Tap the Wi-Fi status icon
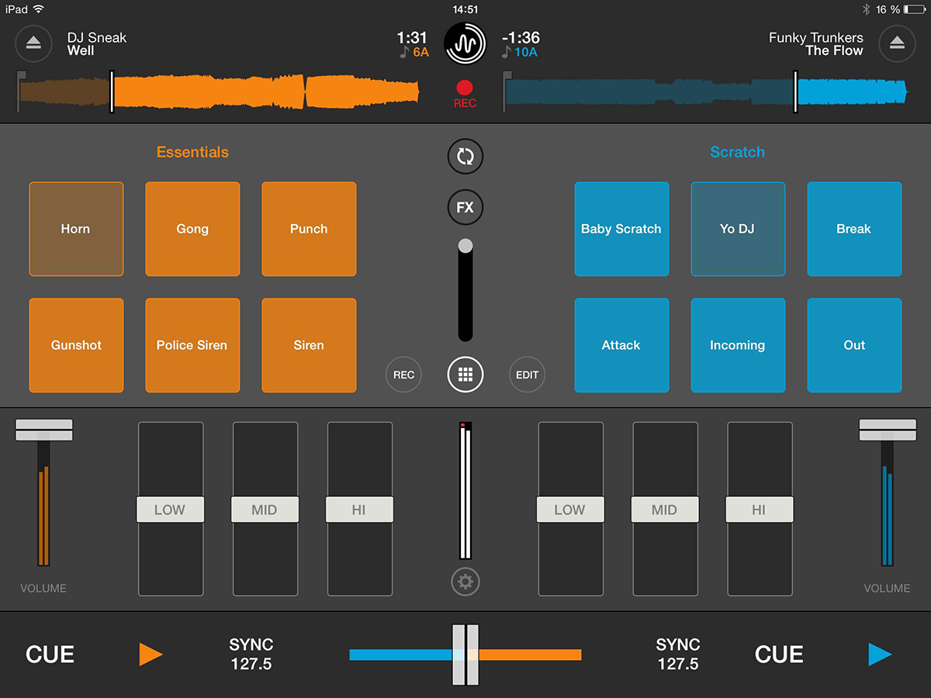The width and height of the screenshot is (931, 698). 39,9
